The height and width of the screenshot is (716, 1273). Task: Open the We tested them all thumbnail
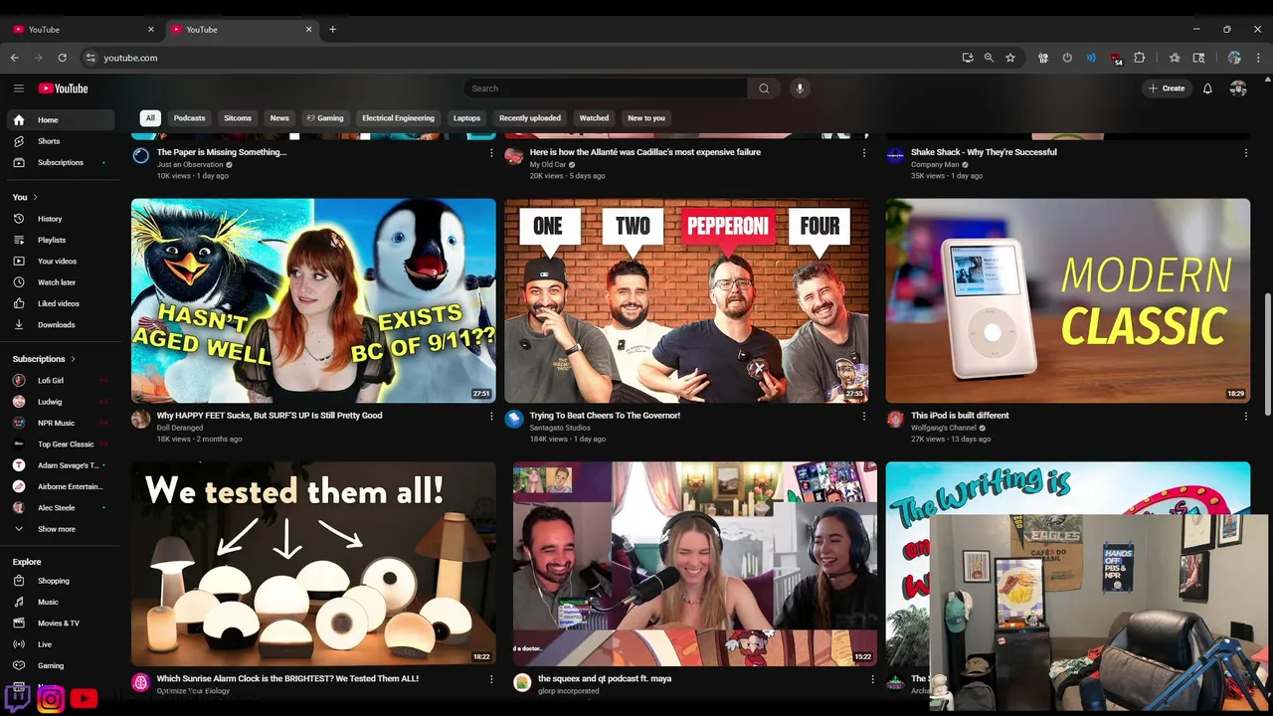[313, 563]
